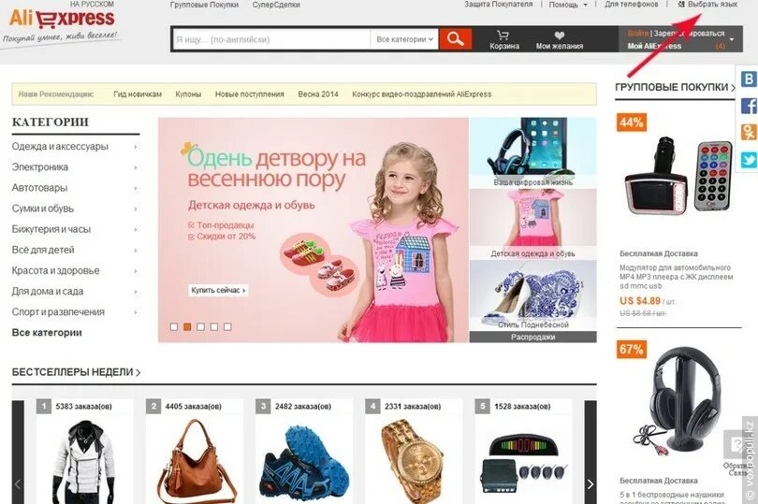Open Групповые Покупки top menu item
Image resolution: width=758 pixels, height=504 pixels.
tap(204, 5)
